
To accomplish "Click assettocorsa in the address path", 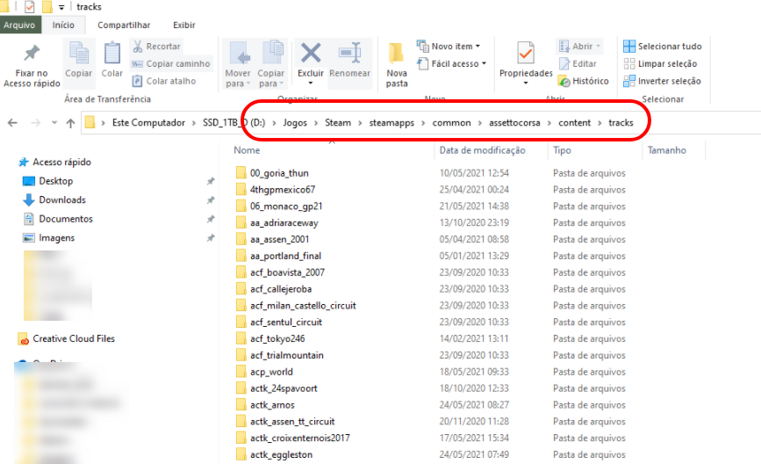I will [x=514, y=122].
